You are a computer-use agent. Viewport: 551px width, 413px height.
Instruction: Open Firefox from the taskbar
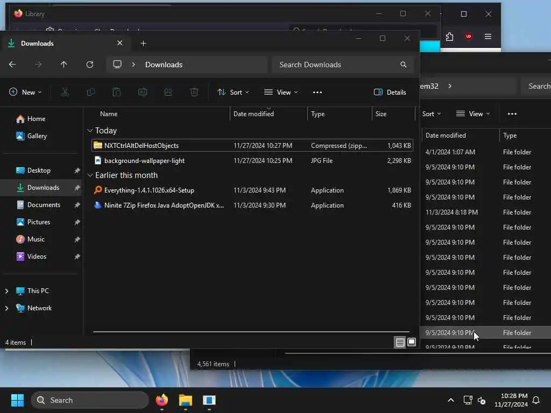161,400
